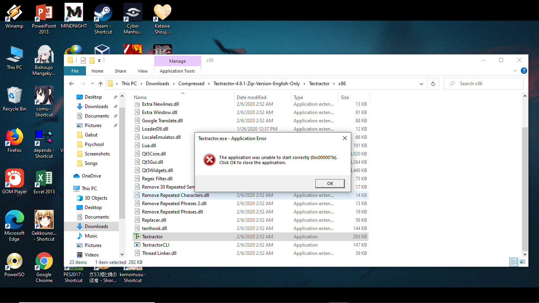Click OK in the Application Error dialog
539x303 pixels.
330,183
